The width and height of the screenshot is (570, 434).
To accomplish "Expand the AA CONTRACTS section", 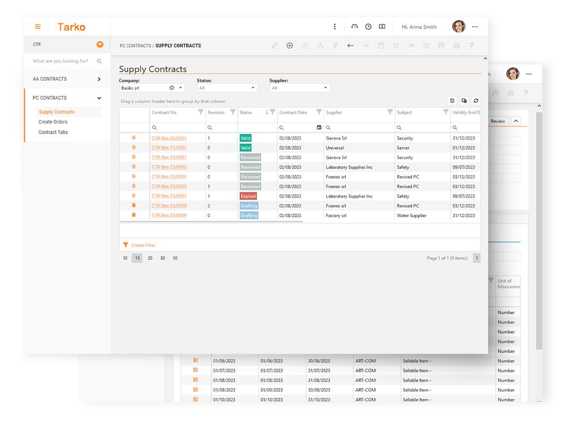I will (99, 79).
